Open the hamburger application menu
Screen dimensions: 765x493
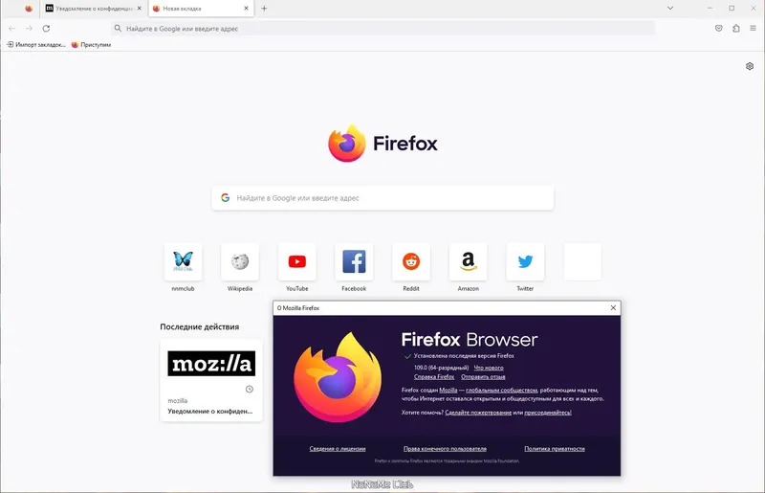[753, 29]
